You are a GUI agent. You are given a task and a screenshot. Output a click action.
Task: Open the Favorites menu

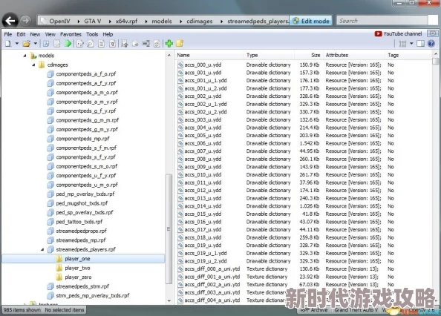coord(71,34)
